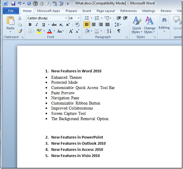Switch to the Page Layout tab
Screen dimensions: 183x169
click(x=106, y=11)
